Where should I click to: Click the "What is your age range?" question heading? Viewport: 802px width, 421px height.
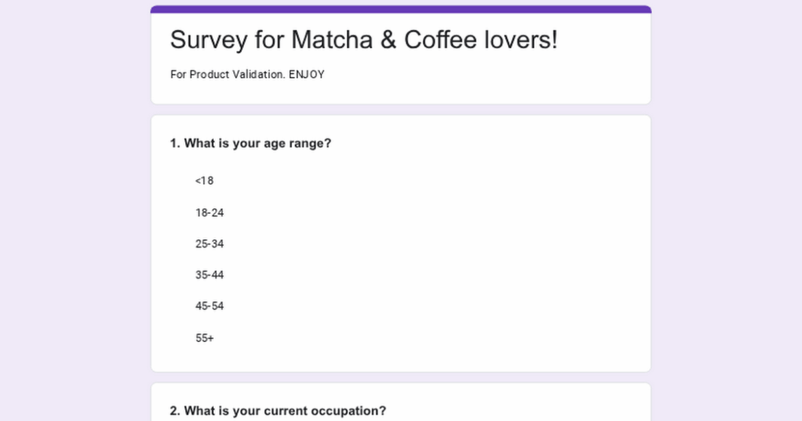coord(250,143)
